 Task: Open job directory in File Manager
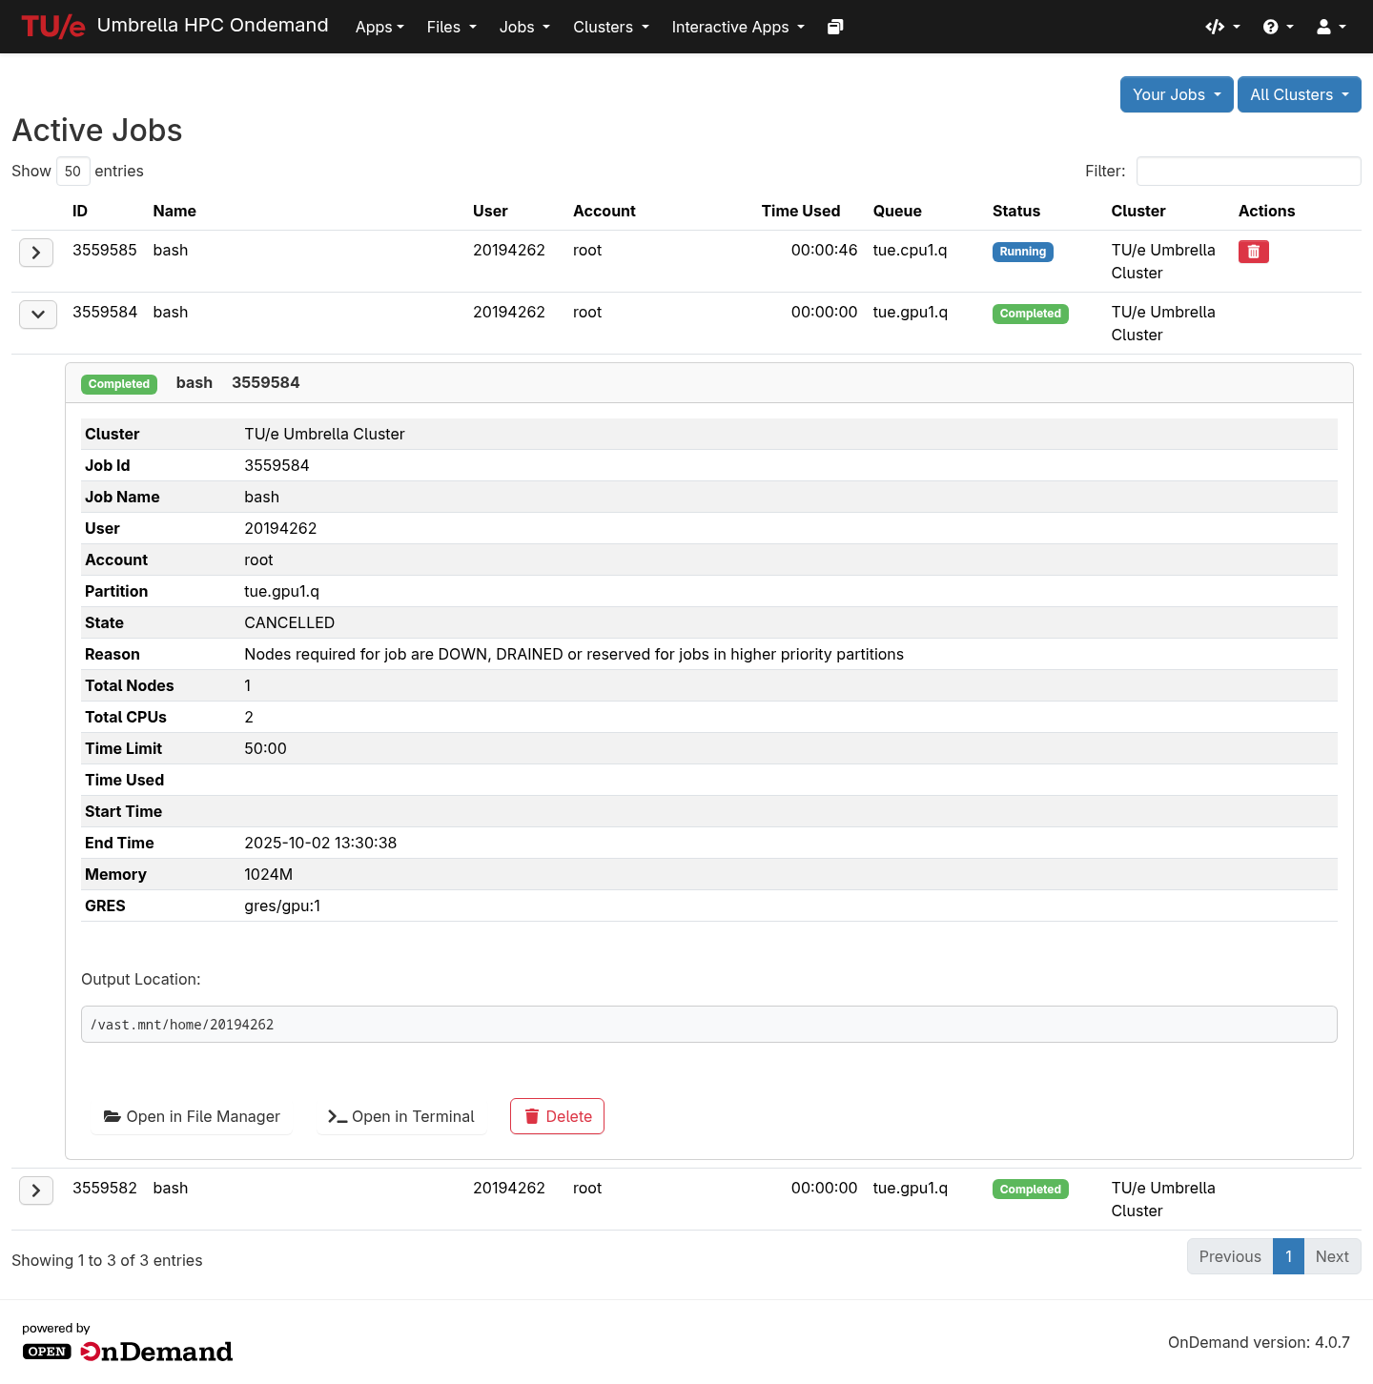(x=192, y=1116)
